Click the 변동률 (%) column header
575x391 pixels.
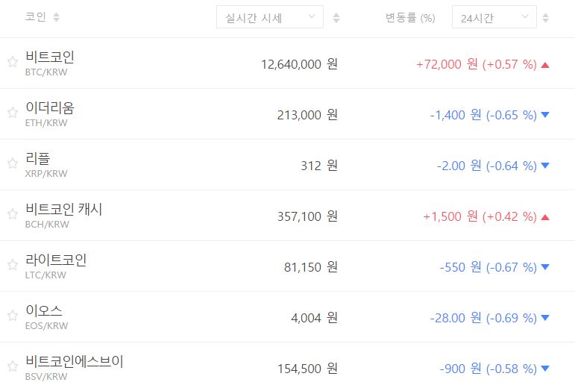click(410, 17)
